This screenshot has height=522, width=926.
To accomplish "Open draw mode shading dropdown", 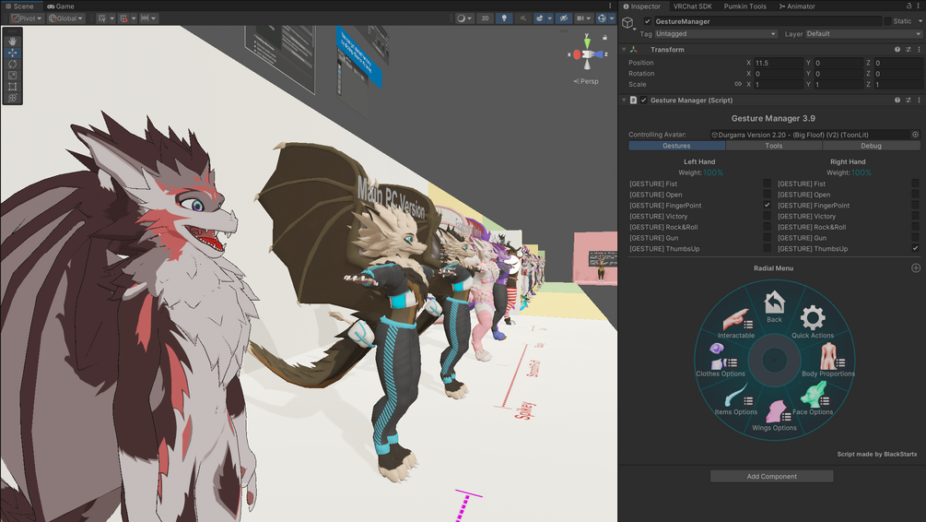I will tap(464, 18).
